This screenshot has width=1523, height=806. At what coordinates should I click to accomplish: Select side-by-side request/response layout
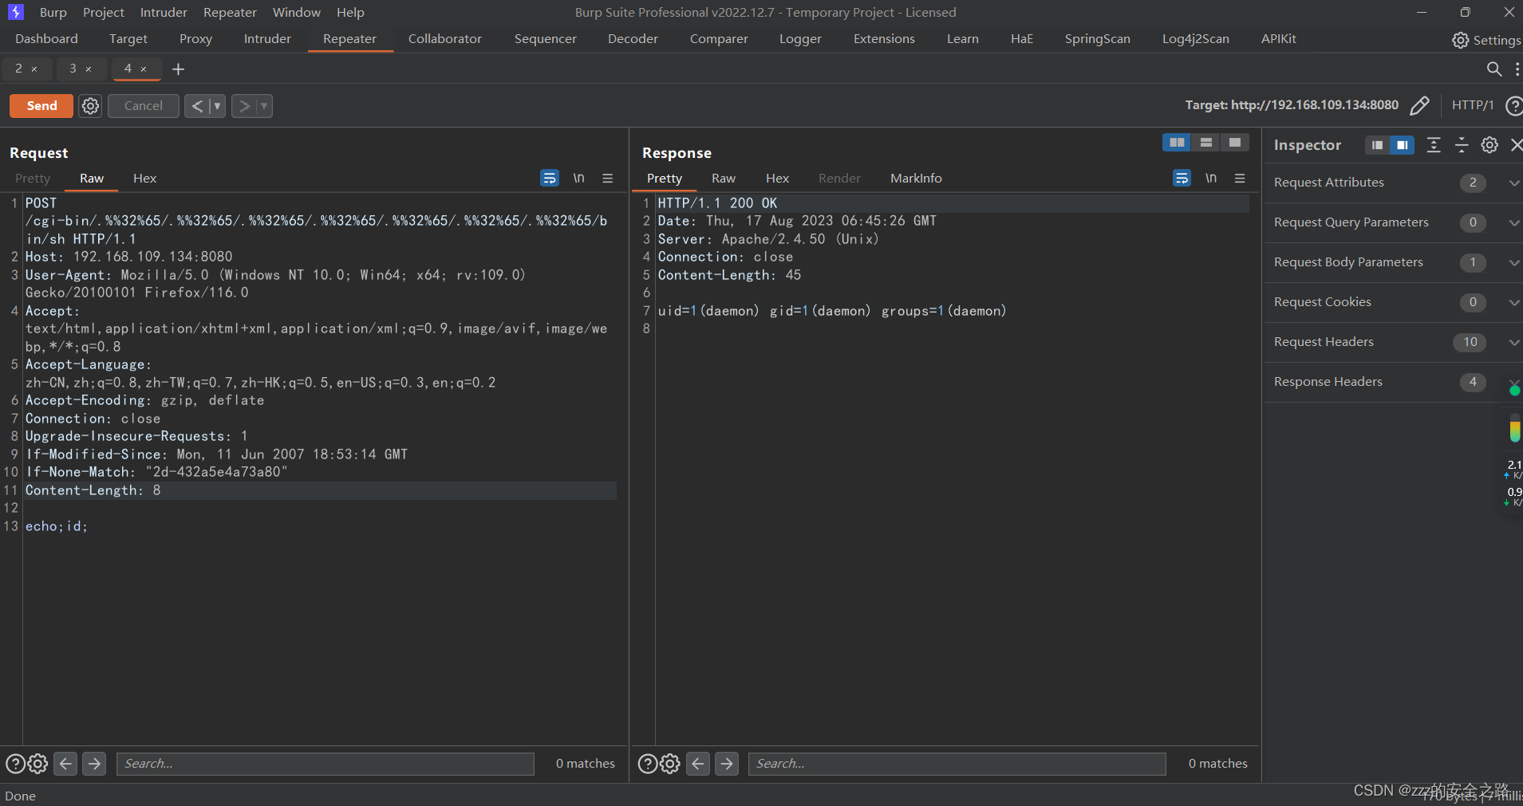tap(1177, 143)
